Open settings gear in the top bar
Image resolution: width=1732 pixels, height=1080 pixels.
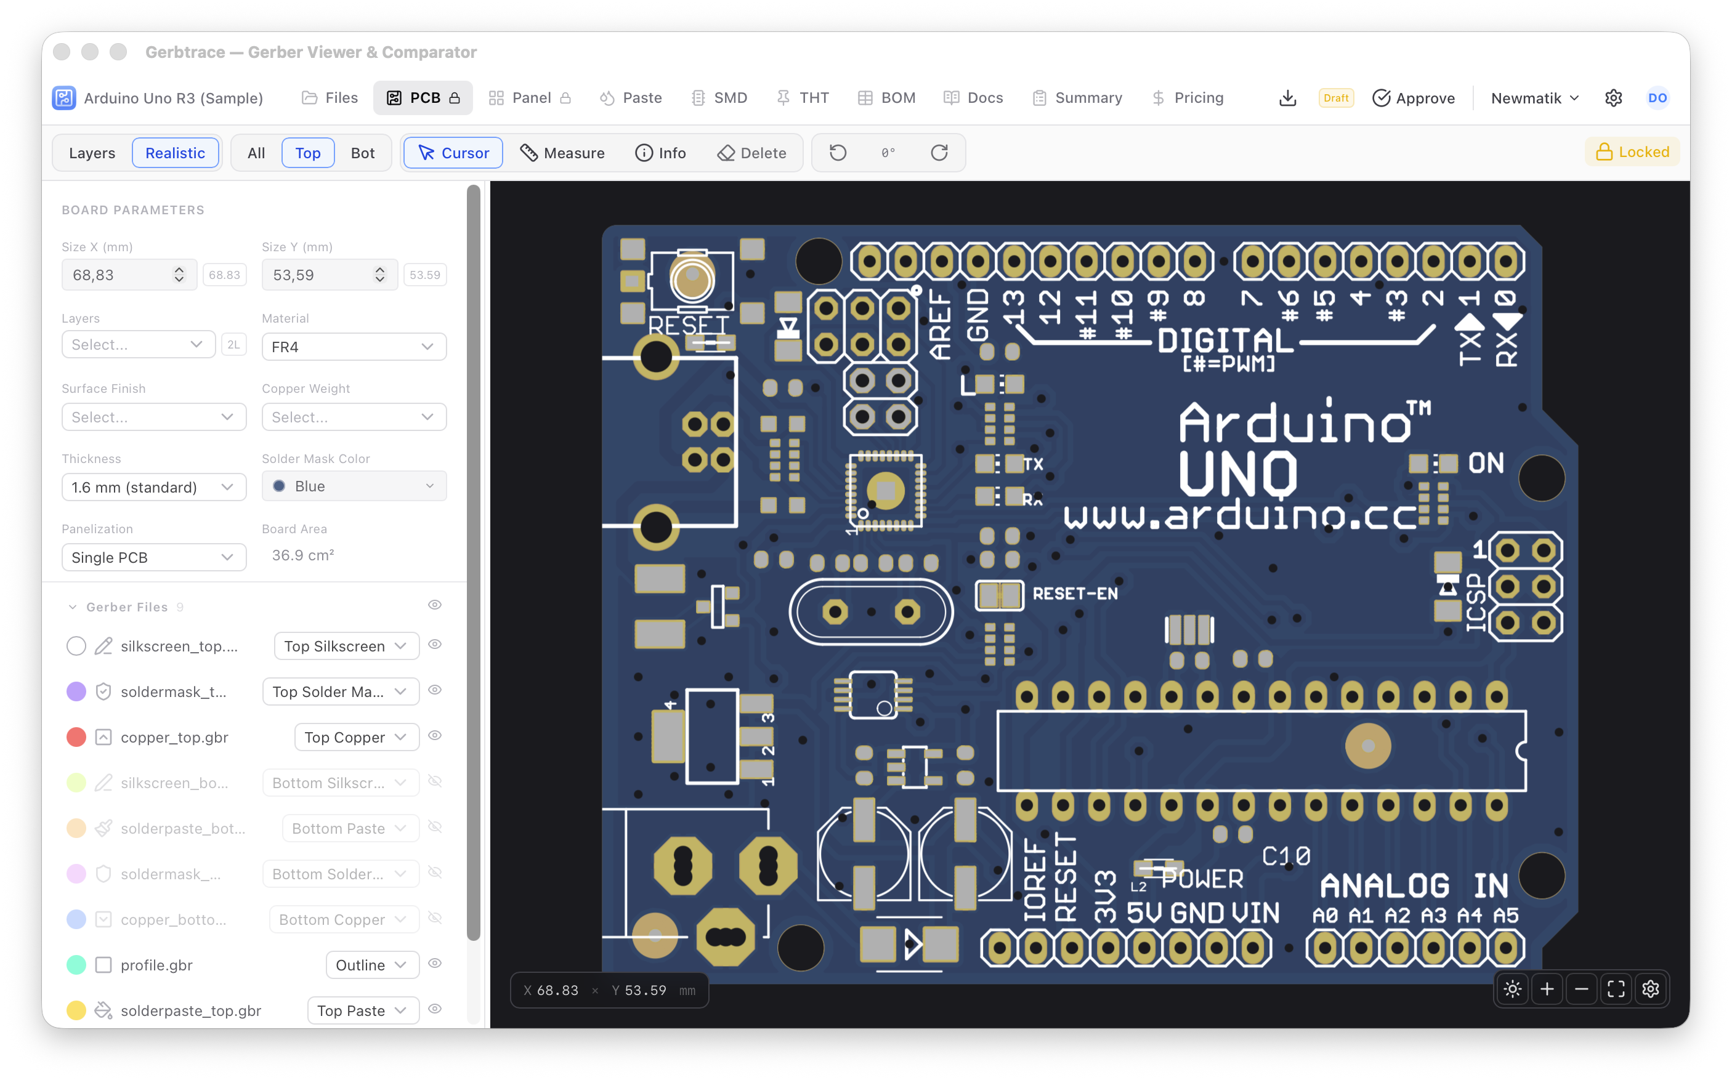point(1613,98)
